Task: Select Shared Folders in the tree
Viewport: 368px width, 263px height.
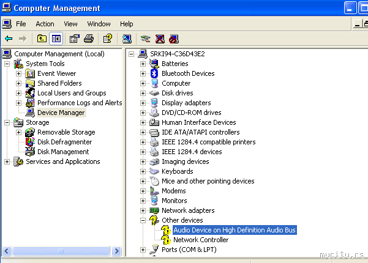Action: [x=59, y=83]
